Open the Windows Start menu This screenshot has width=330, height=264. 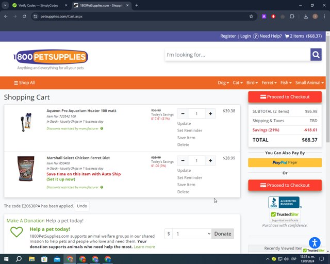pos(6,259)
